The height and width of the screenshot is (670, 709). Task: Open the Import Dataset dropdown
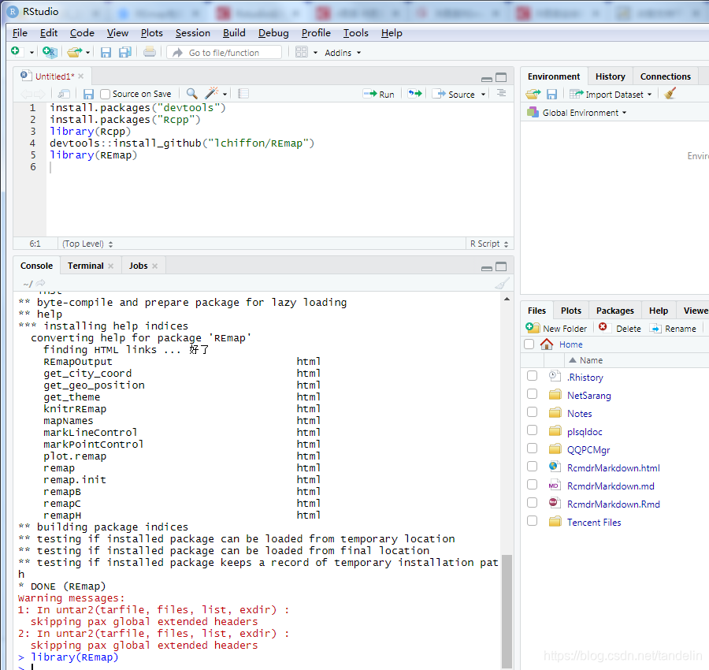pos(611,94)
